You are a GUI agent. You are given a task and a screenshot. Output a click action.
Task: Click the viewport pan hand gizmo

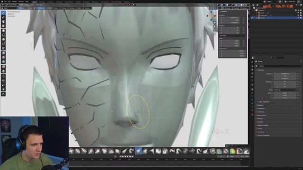click(214, 26)
